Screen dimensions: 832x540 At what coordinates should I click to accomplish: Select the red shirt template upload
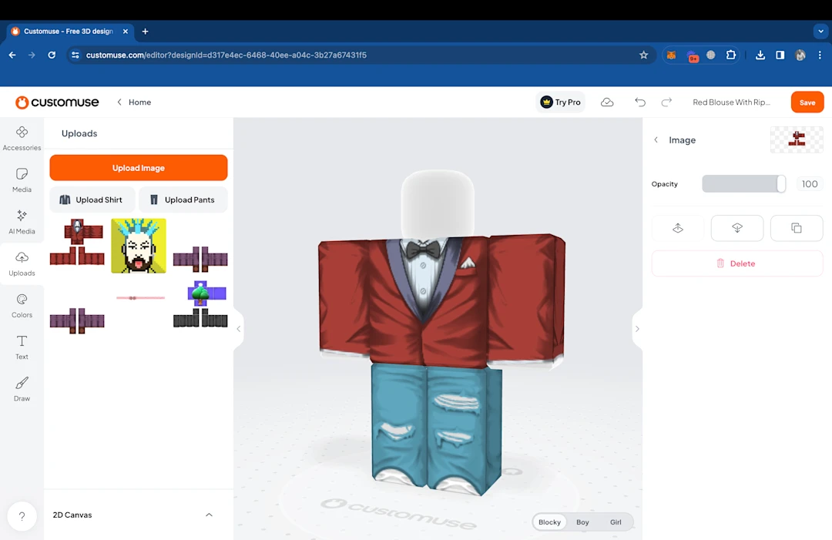77,243
